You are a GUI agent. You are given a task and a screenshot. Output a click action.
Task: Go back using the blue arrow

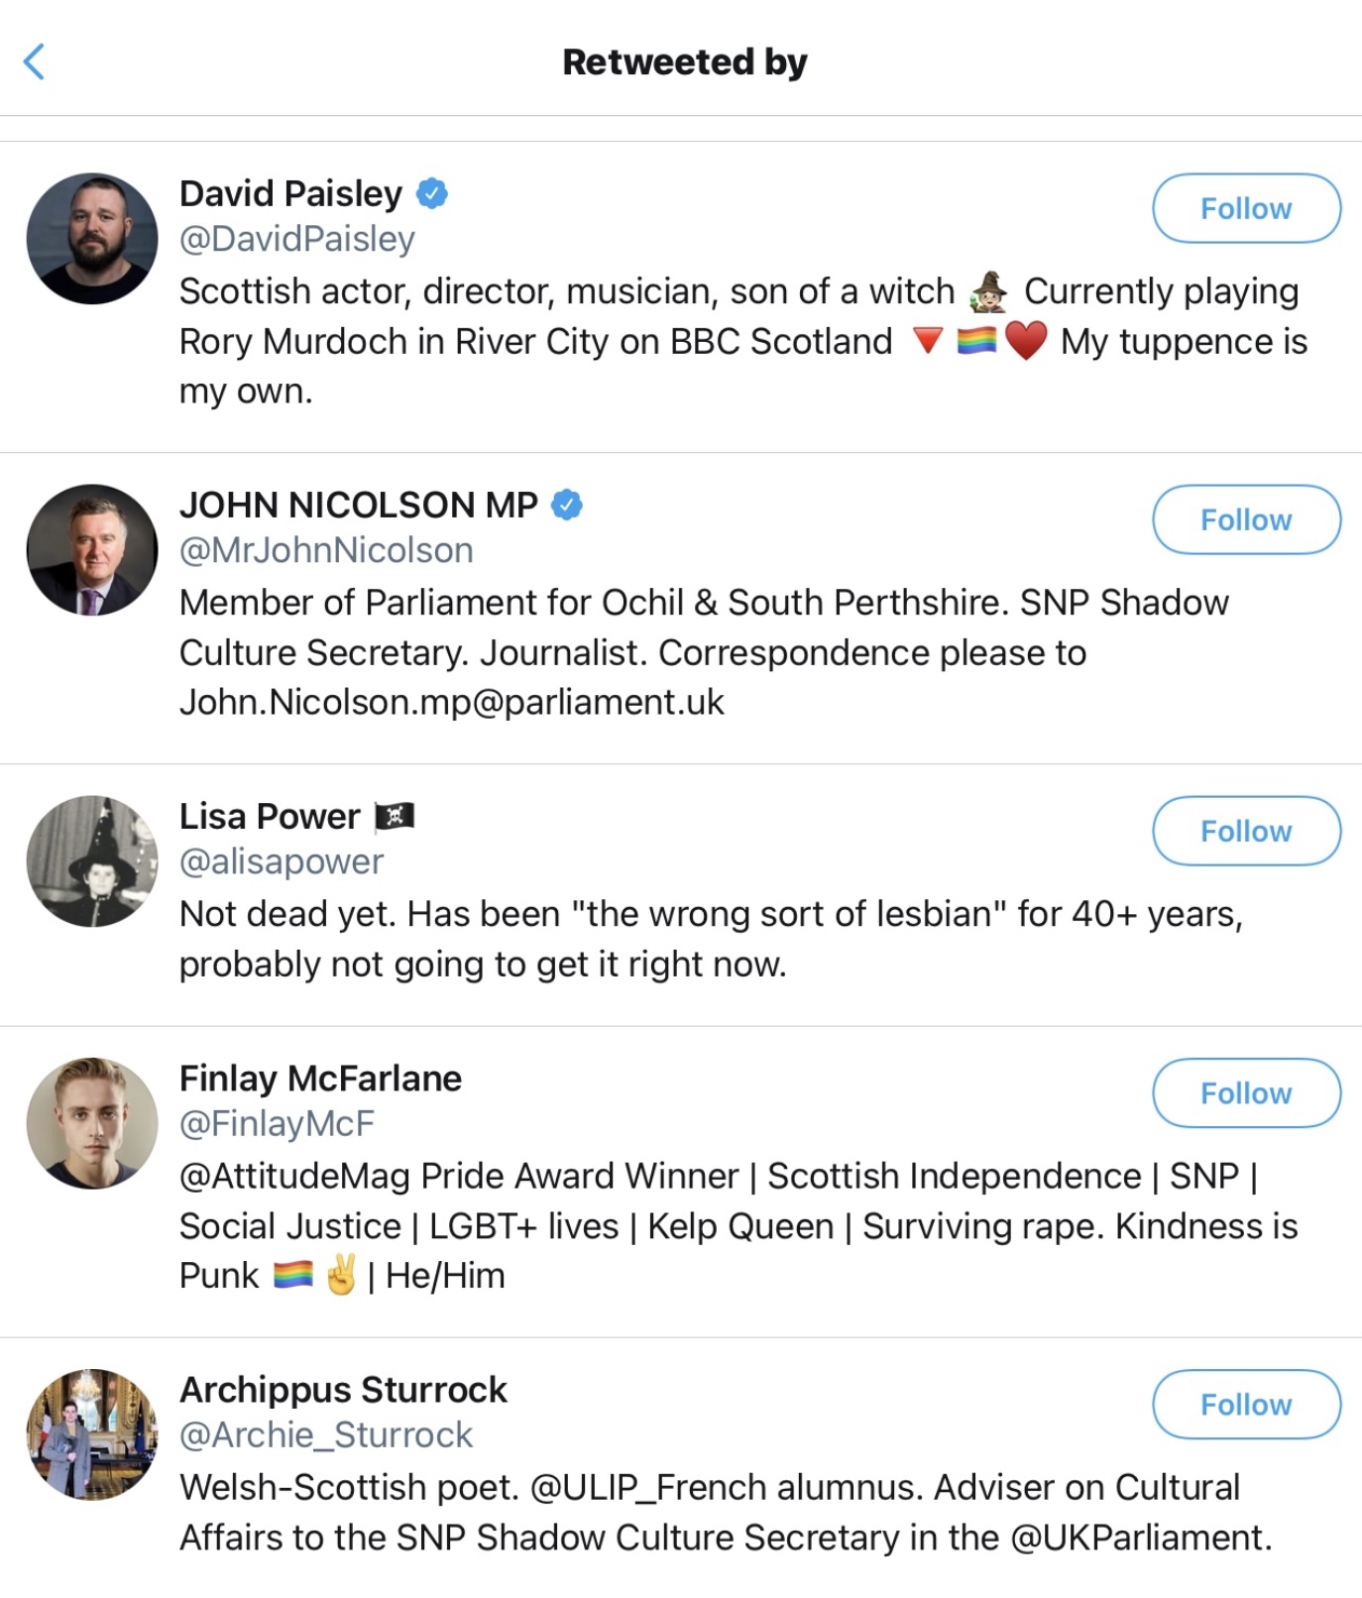(x=35, y=61)
